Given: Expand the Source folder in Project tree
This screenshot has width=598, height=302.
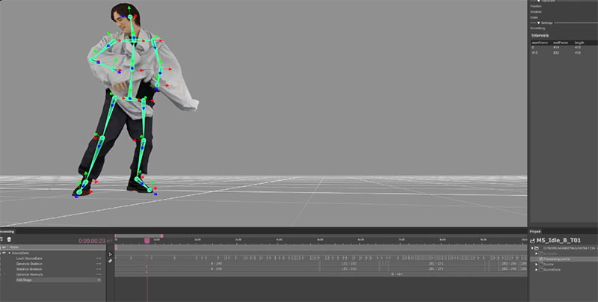Looking at the screenshot, I should point(537,265).
